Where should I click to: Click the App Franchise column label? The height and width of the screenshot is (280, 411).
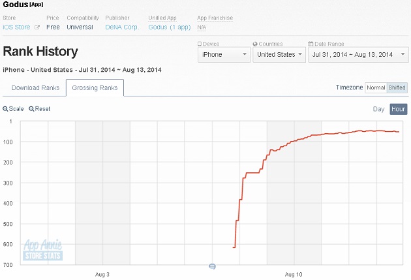point(215,18)
